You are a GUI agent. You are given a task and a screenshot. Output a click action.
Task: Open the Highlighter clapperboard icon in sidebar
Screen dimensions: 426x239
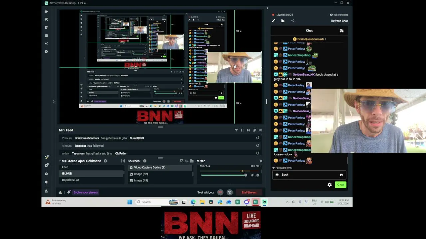pos(46,35)
